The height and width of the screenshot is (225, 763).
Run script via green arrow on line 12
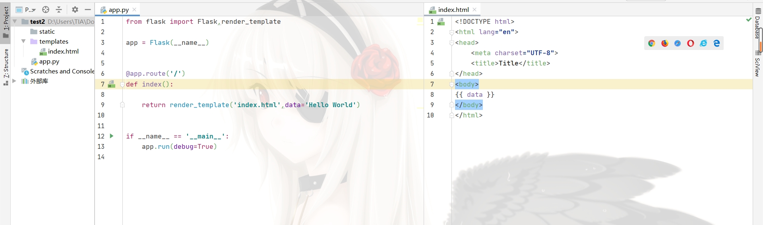(x=112, y=136)
